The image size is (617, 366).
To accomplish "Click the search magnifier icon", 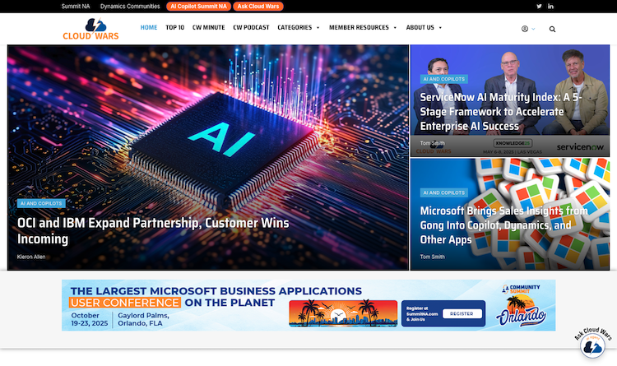I will click(553, 29).
